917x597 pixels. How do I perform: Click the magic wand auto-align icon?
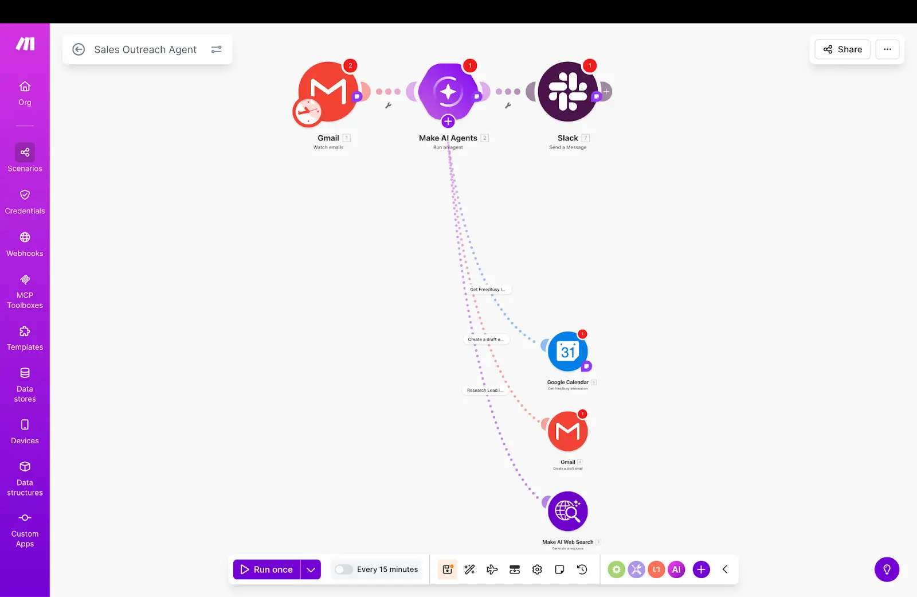click(x=470, y=569)
